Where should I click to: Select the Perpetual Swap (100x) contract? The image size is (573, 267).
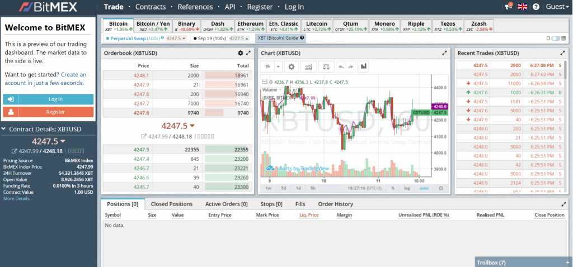coord(146,39)
